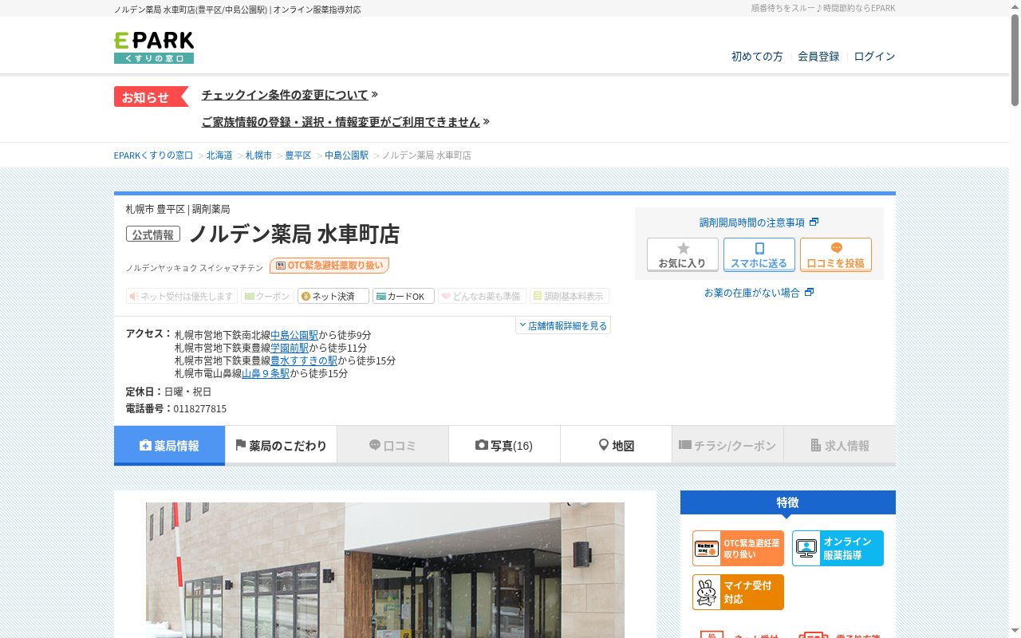Open 写真(16) tab
The width and height of the screenshot is (1021, 638).
pos(504,445)
